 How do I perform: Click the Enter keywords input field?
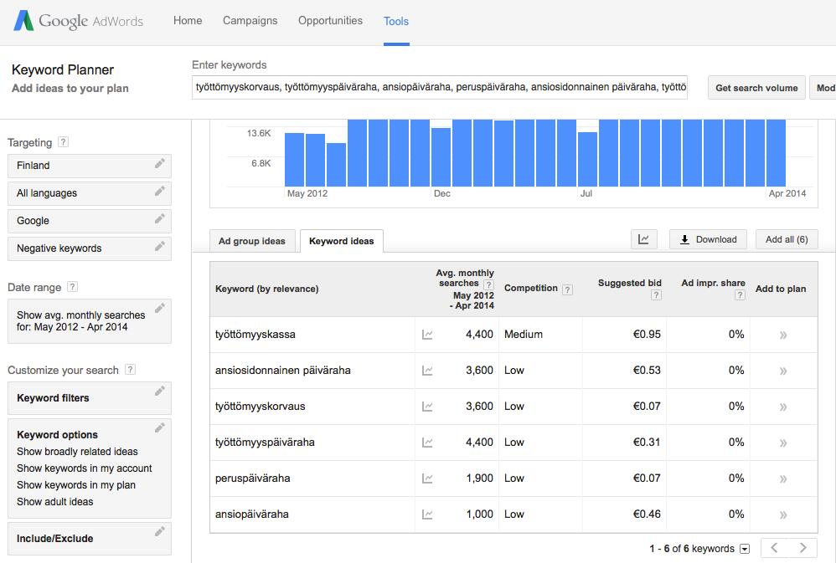tap(439, 87)
